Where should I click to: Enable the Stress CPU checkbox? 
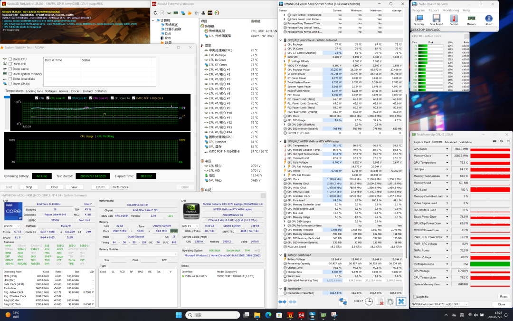[10, 59]
